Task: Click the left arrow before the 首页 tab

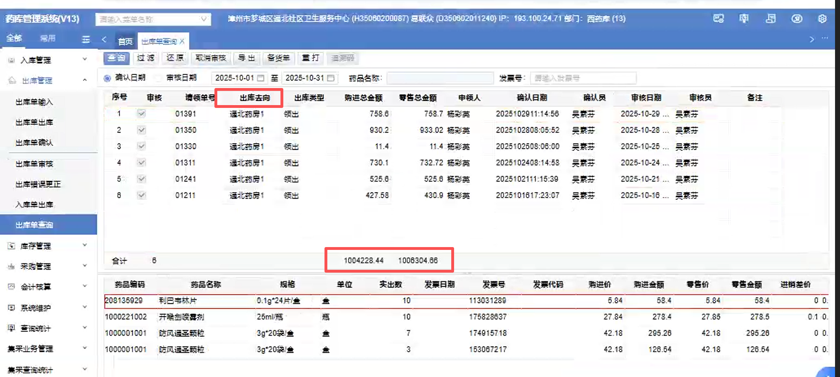Action: point(104,39)
